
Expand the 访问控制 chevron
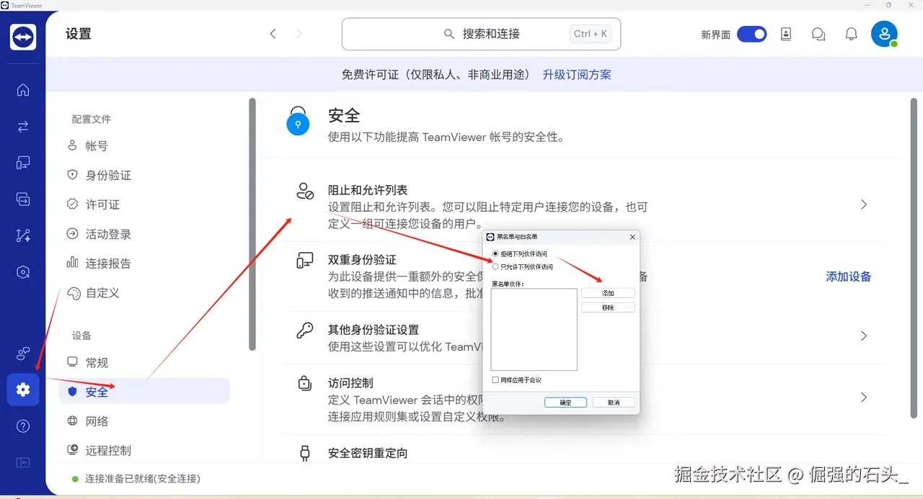click(864, 397)
